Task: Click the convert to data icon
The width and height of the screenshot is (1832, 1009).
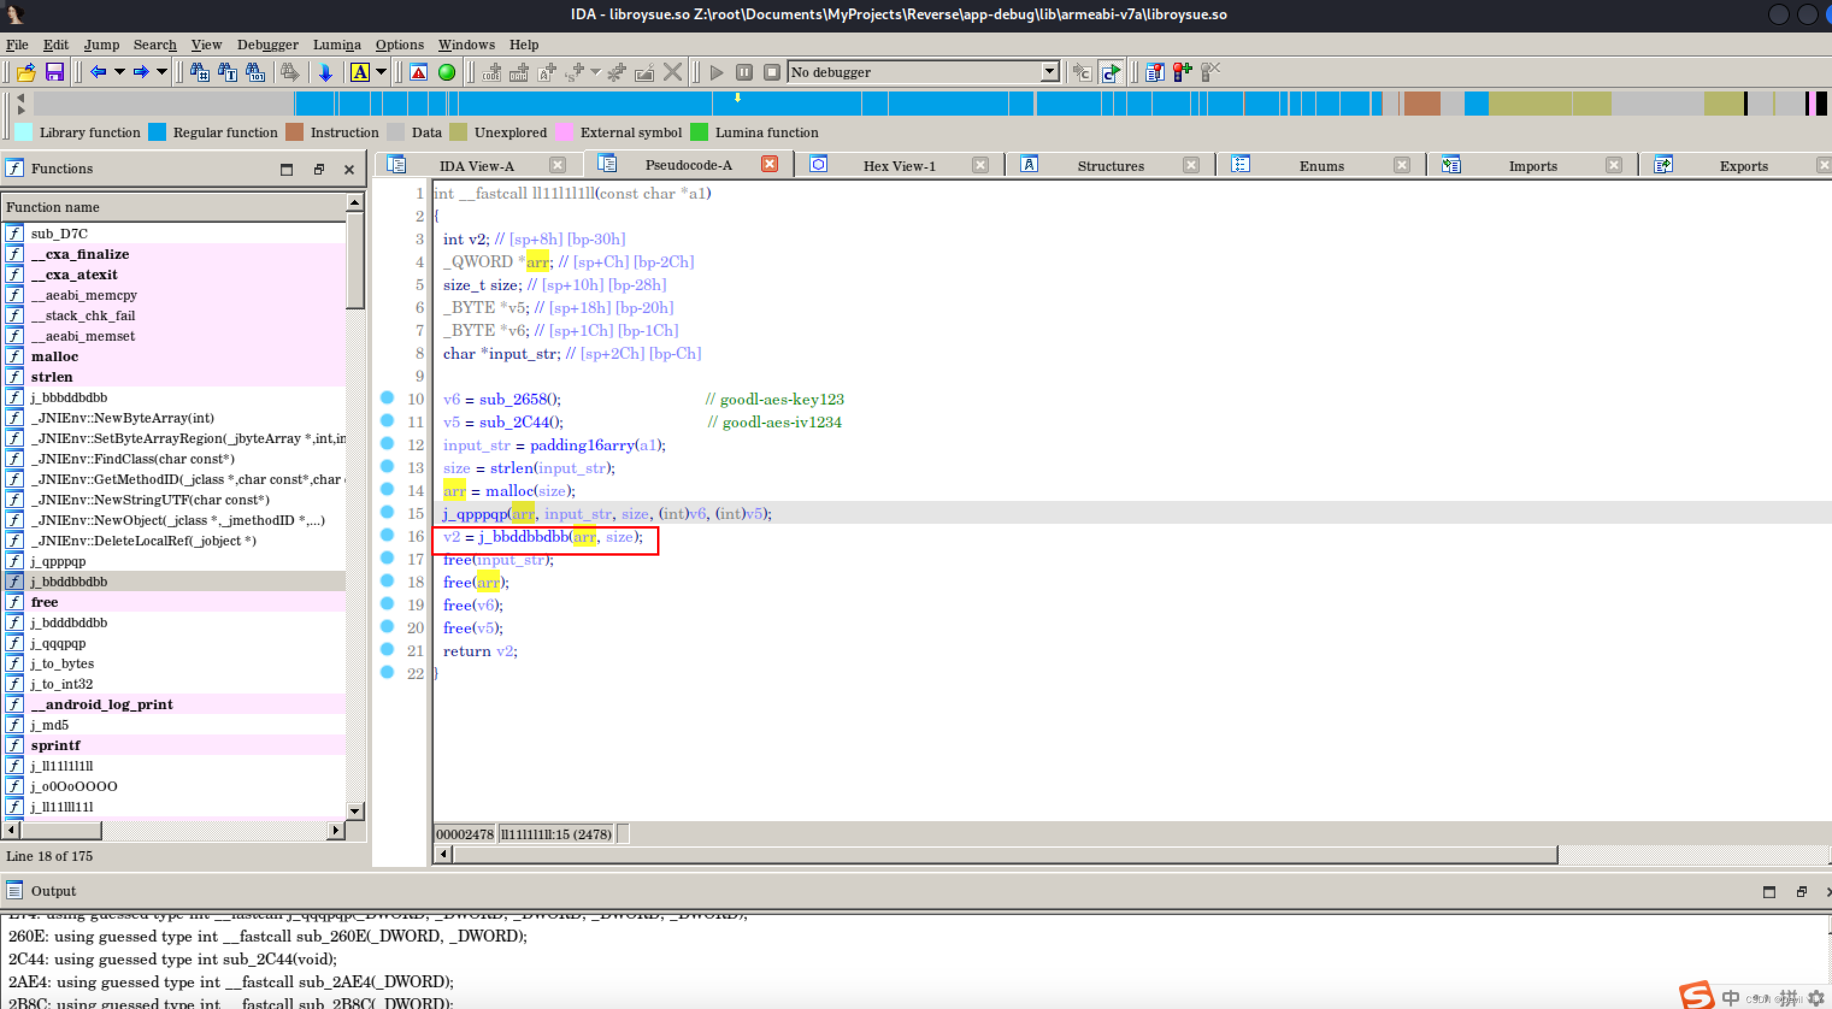Action: (x=519, y=72)
